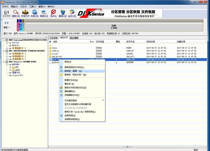Choose 显示文件数据所占用的簇列表
Image resolution: width=210 pixels, height=151 pixels.
coord(82,104)
